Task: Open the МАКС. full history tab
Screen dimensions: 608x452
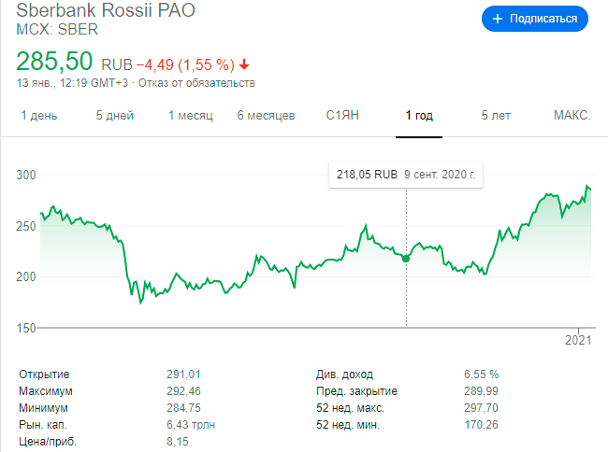Action: click(x=572, y=115)
